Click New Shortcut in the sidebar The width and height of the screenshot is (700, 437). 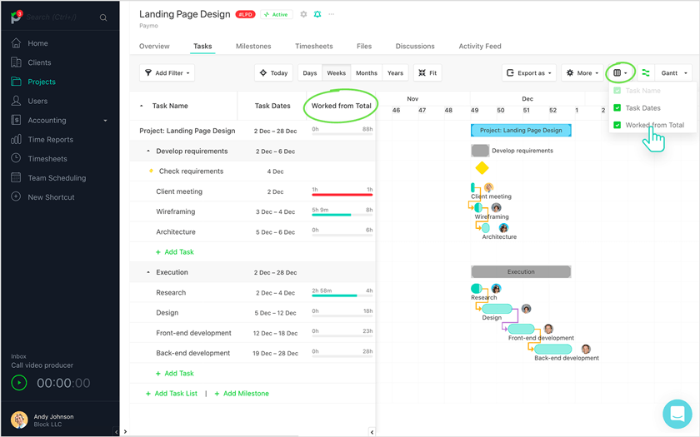point(51,196)
